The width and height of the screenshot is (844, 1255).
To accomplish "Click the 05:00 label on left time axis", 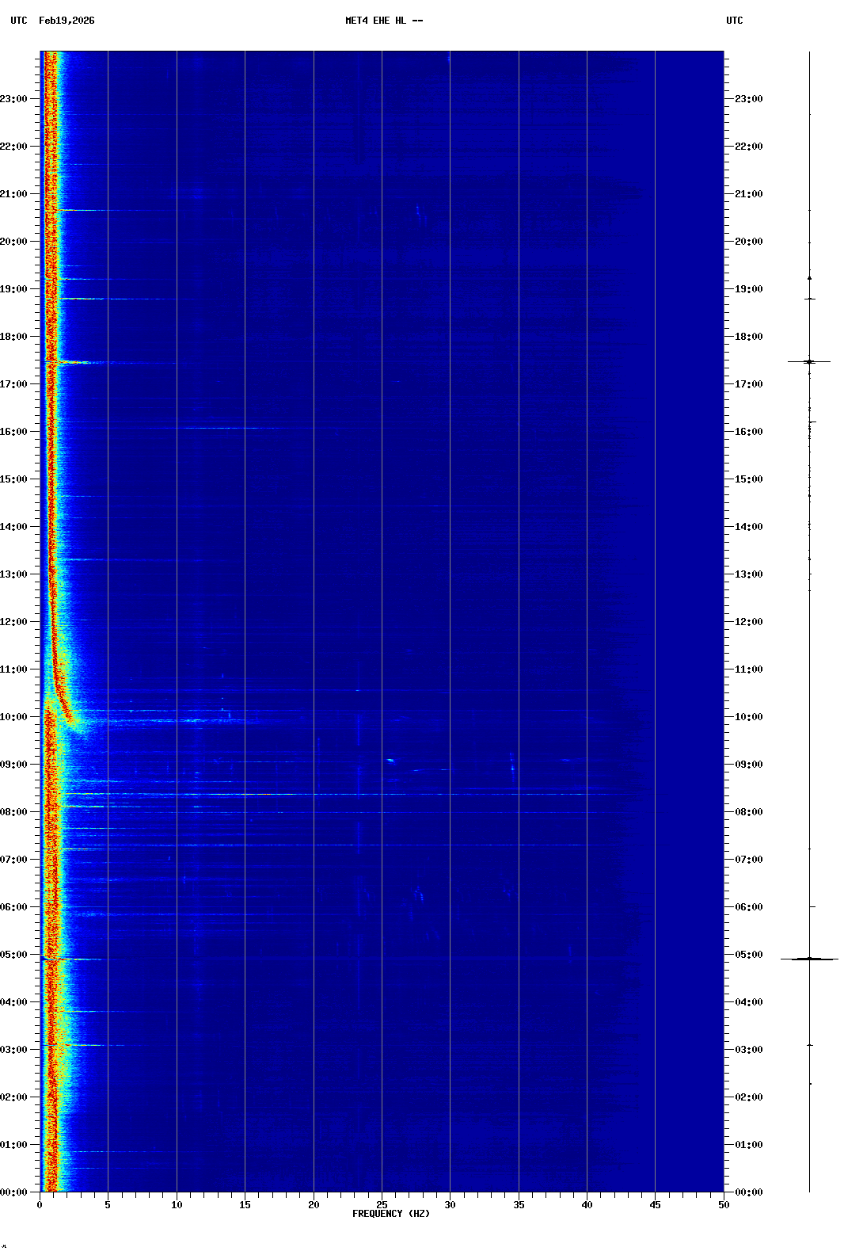I will coord(13,955).
